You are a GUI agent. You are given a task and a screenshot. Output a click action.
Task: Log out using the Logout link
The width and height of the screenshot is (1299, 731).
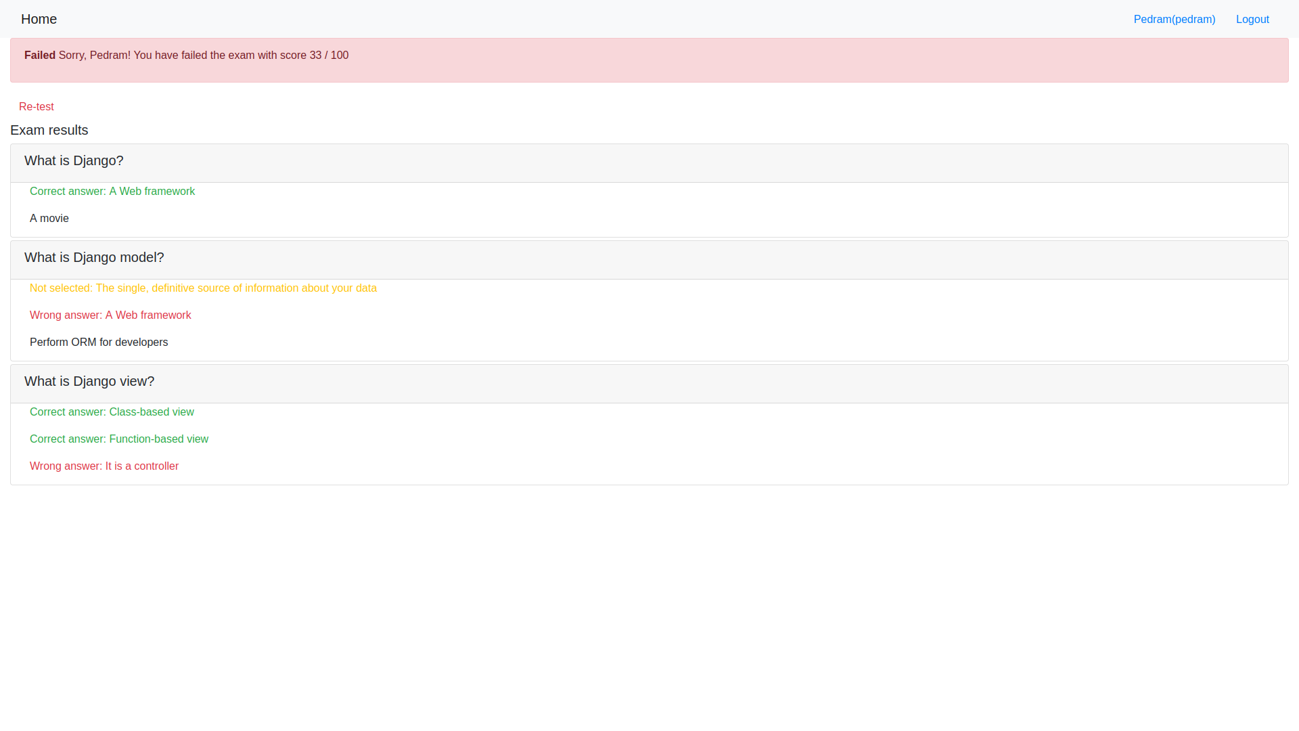(1252, 19)
